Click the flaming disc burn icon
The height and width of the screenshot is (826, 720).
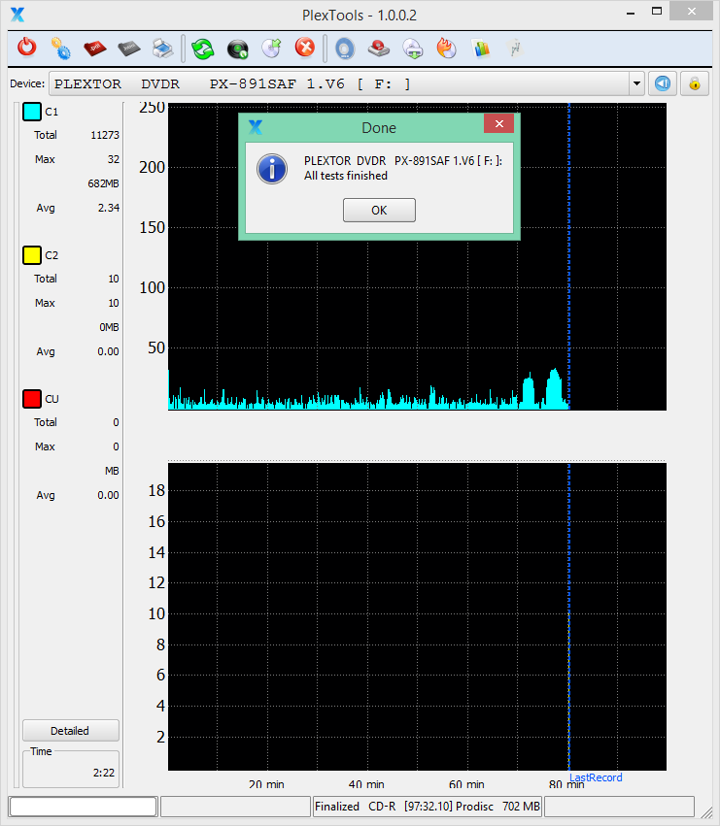coord(446,48)
